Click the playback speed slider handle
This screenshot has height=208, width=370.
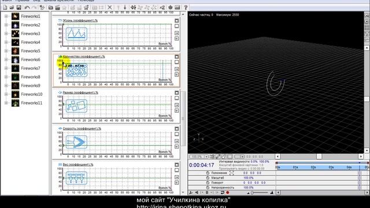[252, 192]
